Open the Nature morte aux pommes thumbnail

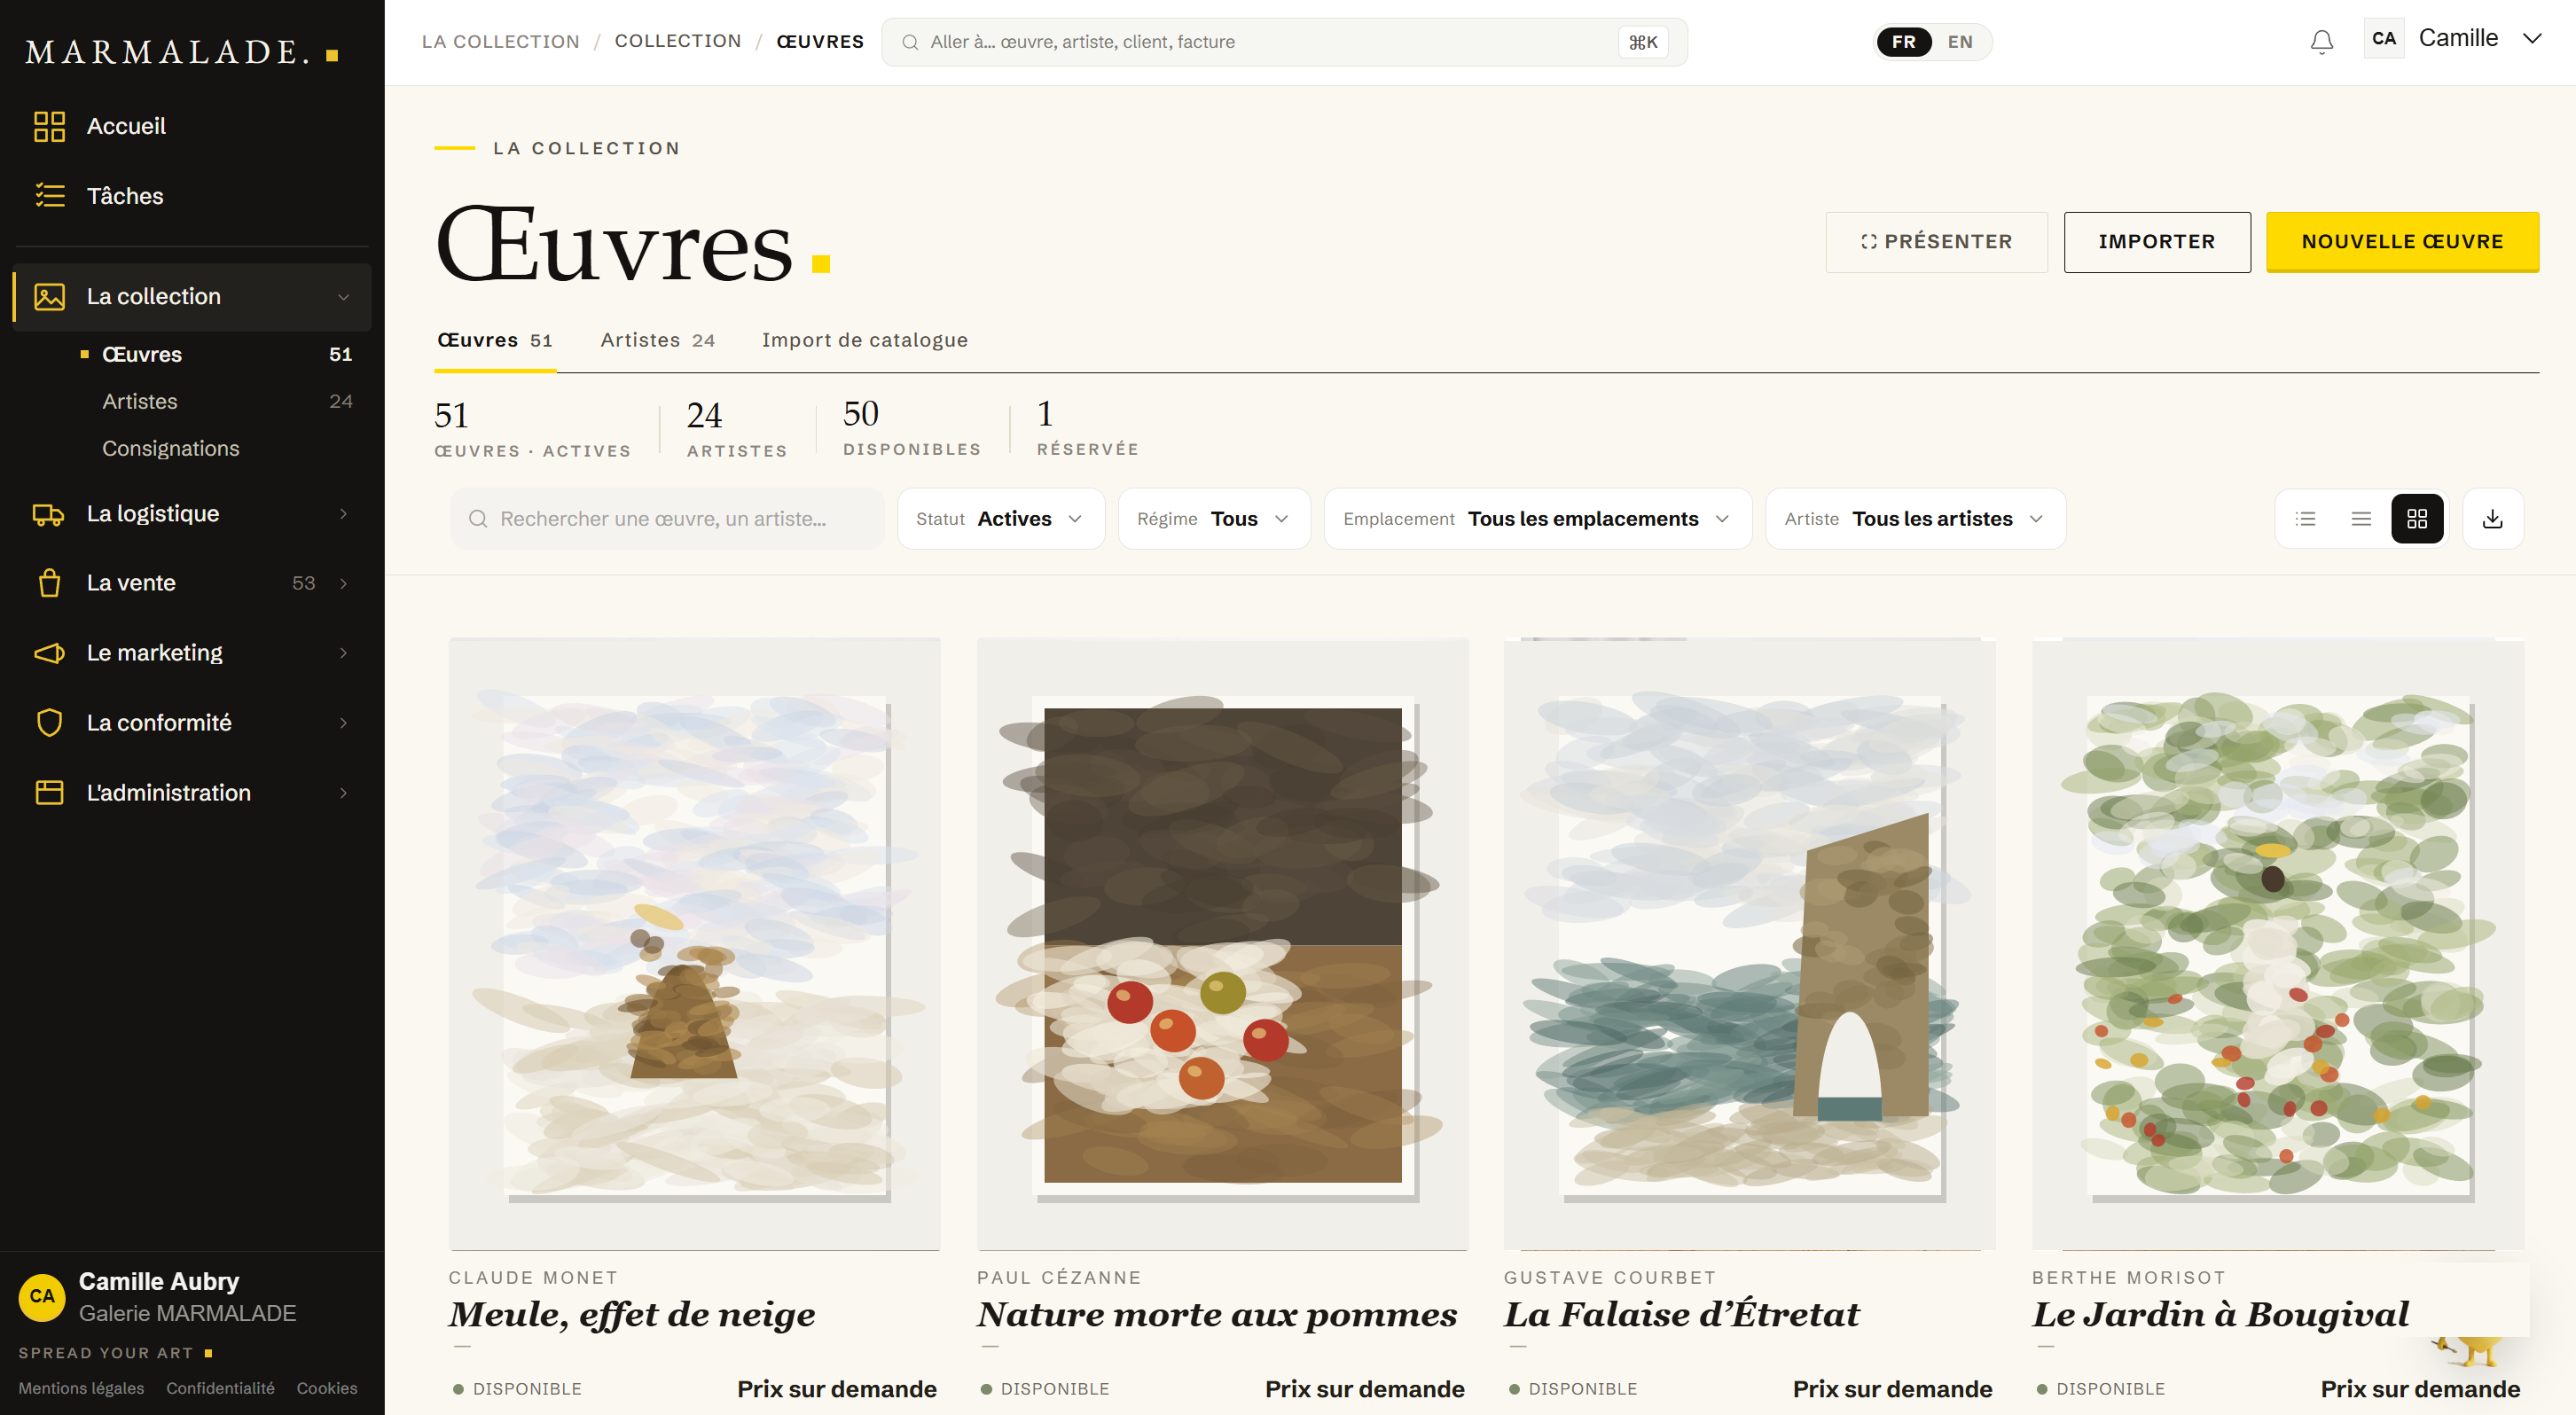(x=1222, y=944)
